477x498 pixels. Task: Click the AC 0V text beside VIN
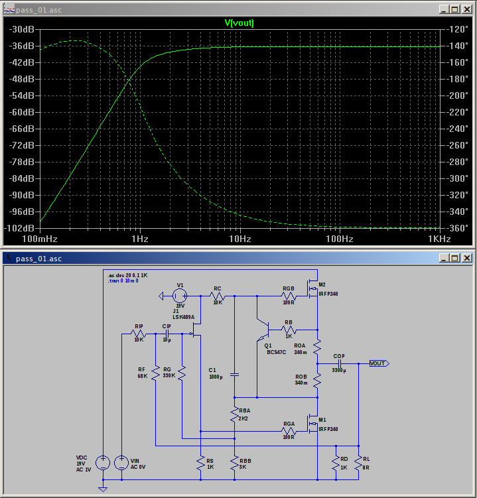click(x=138, y=467)
